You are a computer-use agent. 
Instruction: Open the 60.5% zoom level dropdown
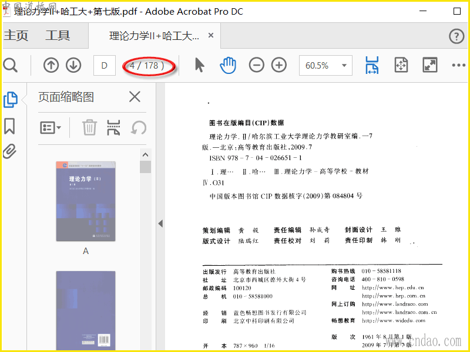325,65
